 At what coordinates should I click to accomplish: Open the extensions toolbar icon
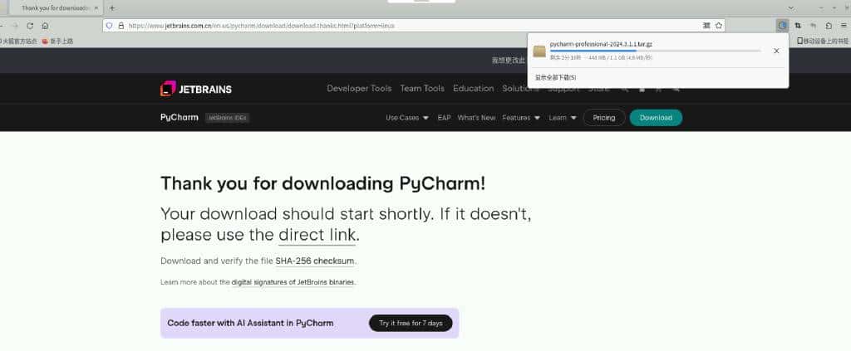pos(829,26)
